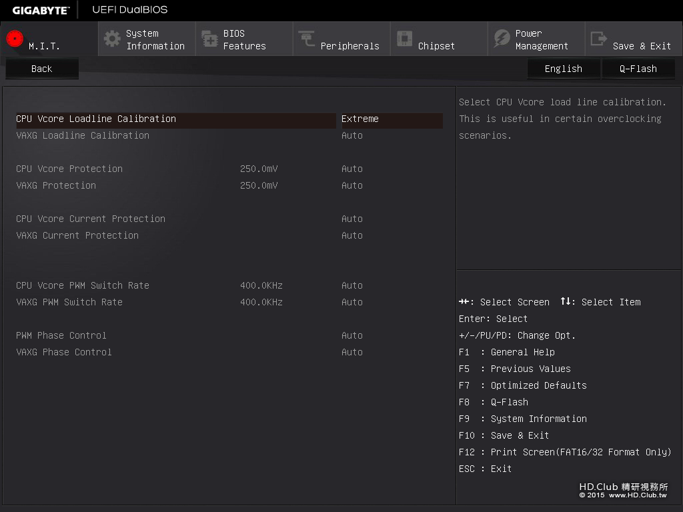The height and width of the screenshot is (512, 683).
Task: Click the red M.I.T. tab icon
Action: [x=15, y=39]
